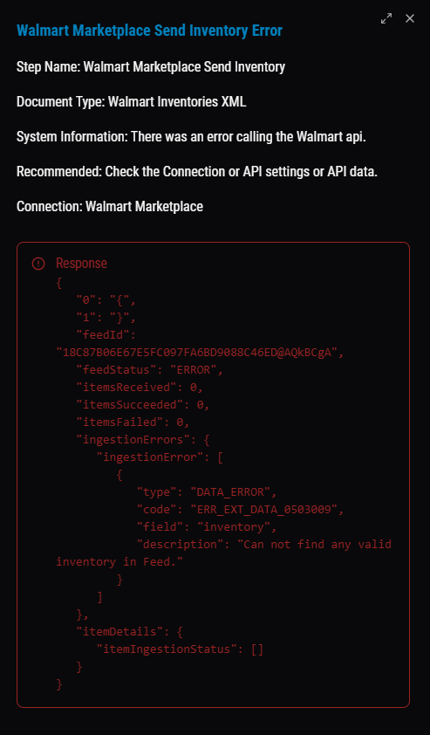Click the field inventory line
Image resolution: width=430 pixels, height=735 pixels.
[207, 527]
